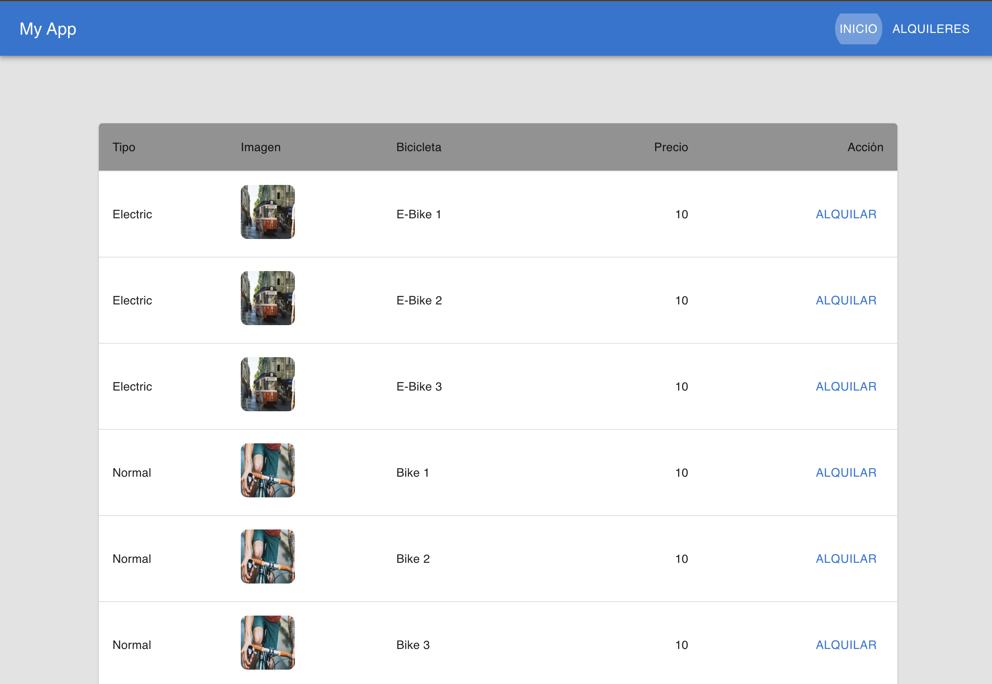Click the E-Bike 2 thumbnail image
The image size is (992, 684).
(x=267, y=298)
